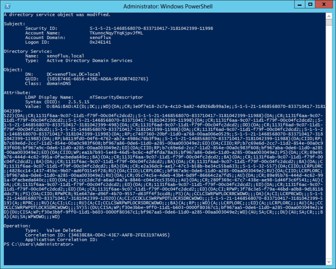Click the 'Object:' section header
This screenshot has width=336, height=269.
13,70
